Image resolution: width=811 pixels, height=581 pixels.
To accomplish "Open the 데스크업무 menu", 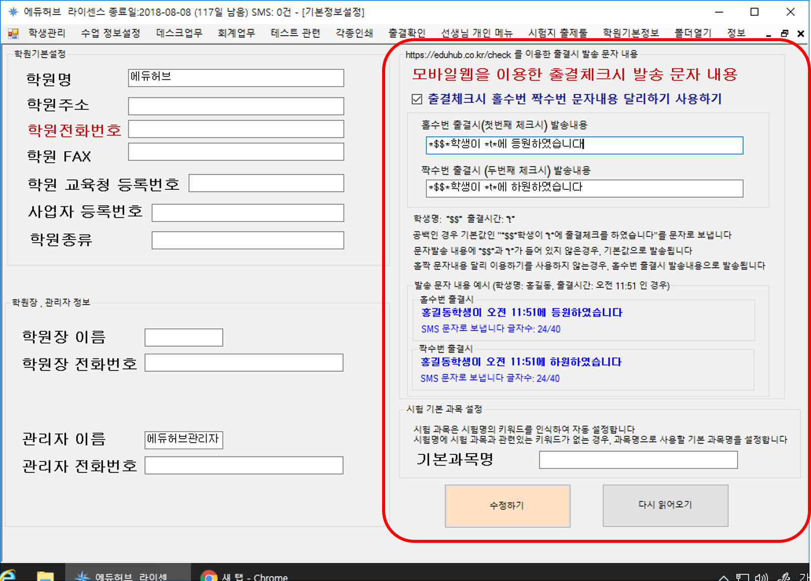I will (x=179, y=33).
